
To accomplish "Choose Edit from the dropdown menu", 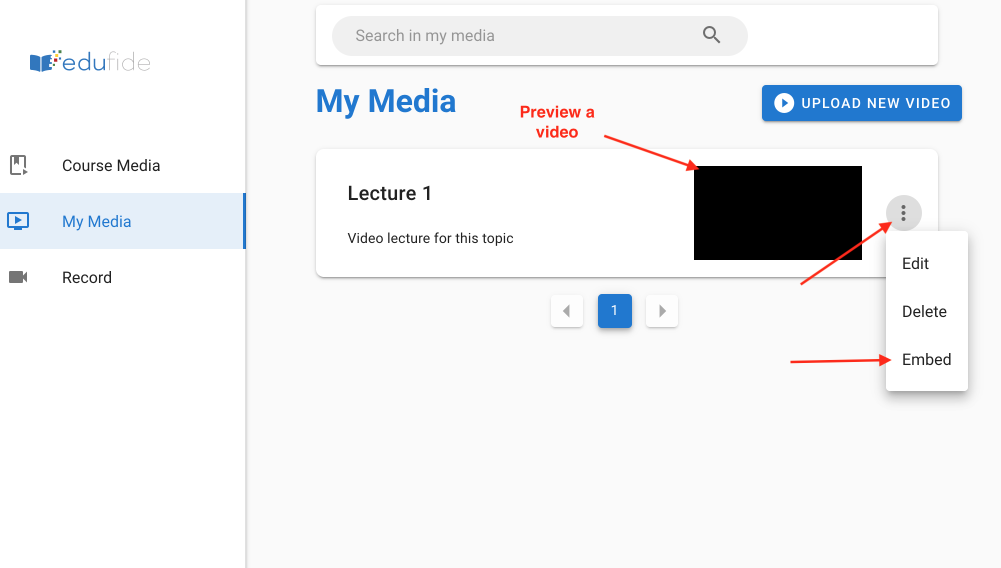I will click(x=915, y=263).
